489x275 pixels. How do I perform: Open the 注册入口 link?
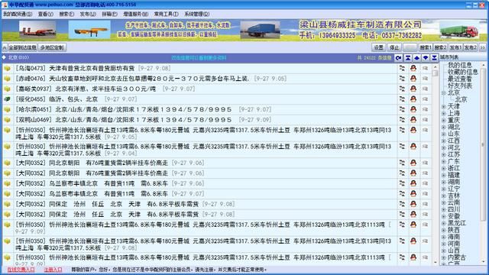pos(53,270)
